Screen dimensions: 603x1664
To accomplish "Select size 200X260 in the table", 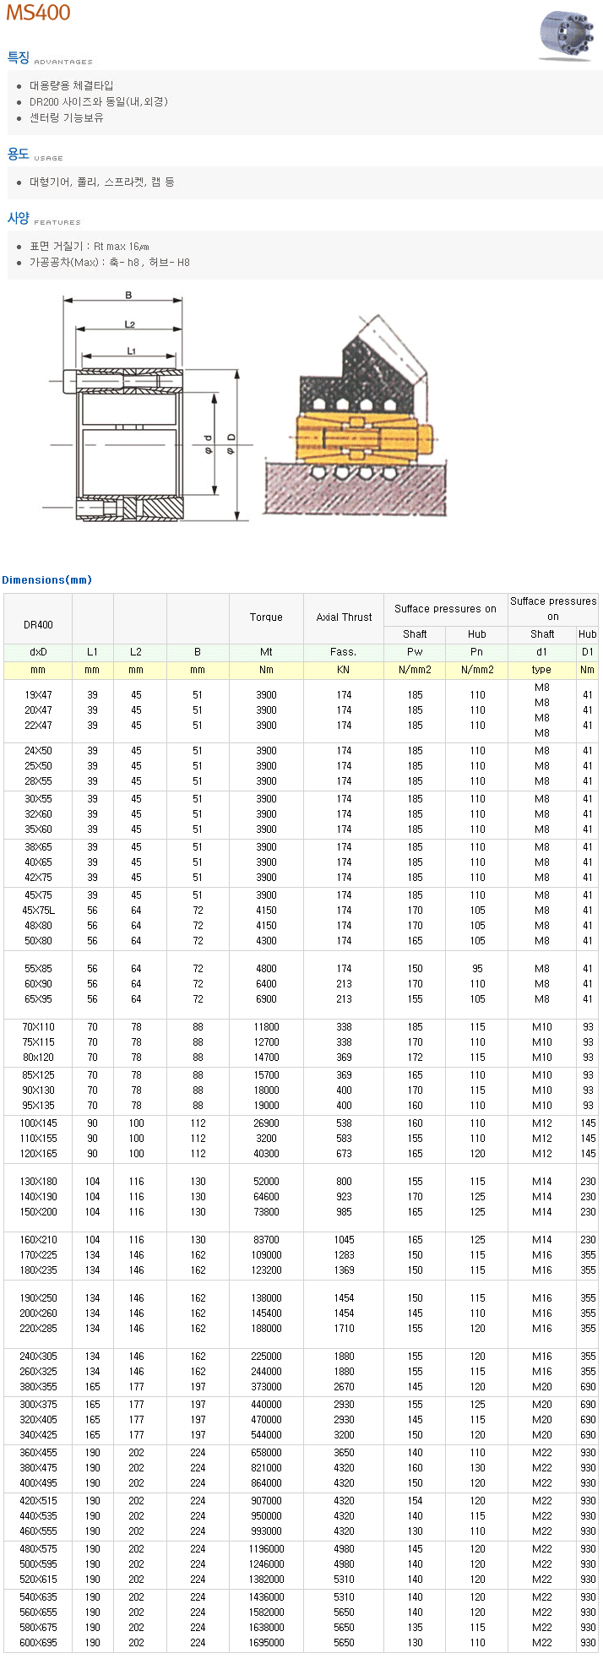I will click(38, 1313).
